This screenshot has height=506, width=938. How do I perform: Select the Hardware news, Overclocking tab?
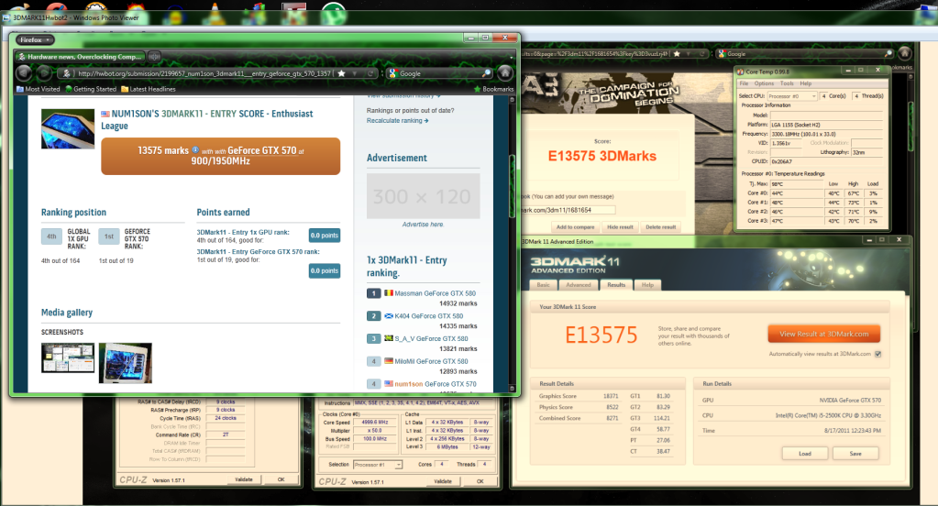point(80,57)
